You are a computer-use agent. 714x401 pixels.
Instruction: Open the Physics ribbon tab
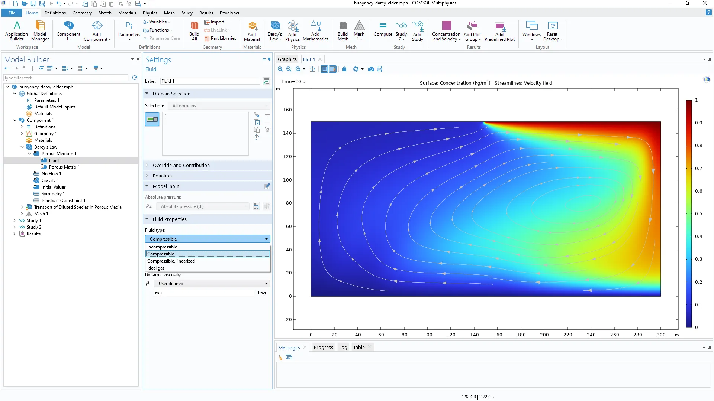pyautogui.click(x=150, y=13)
